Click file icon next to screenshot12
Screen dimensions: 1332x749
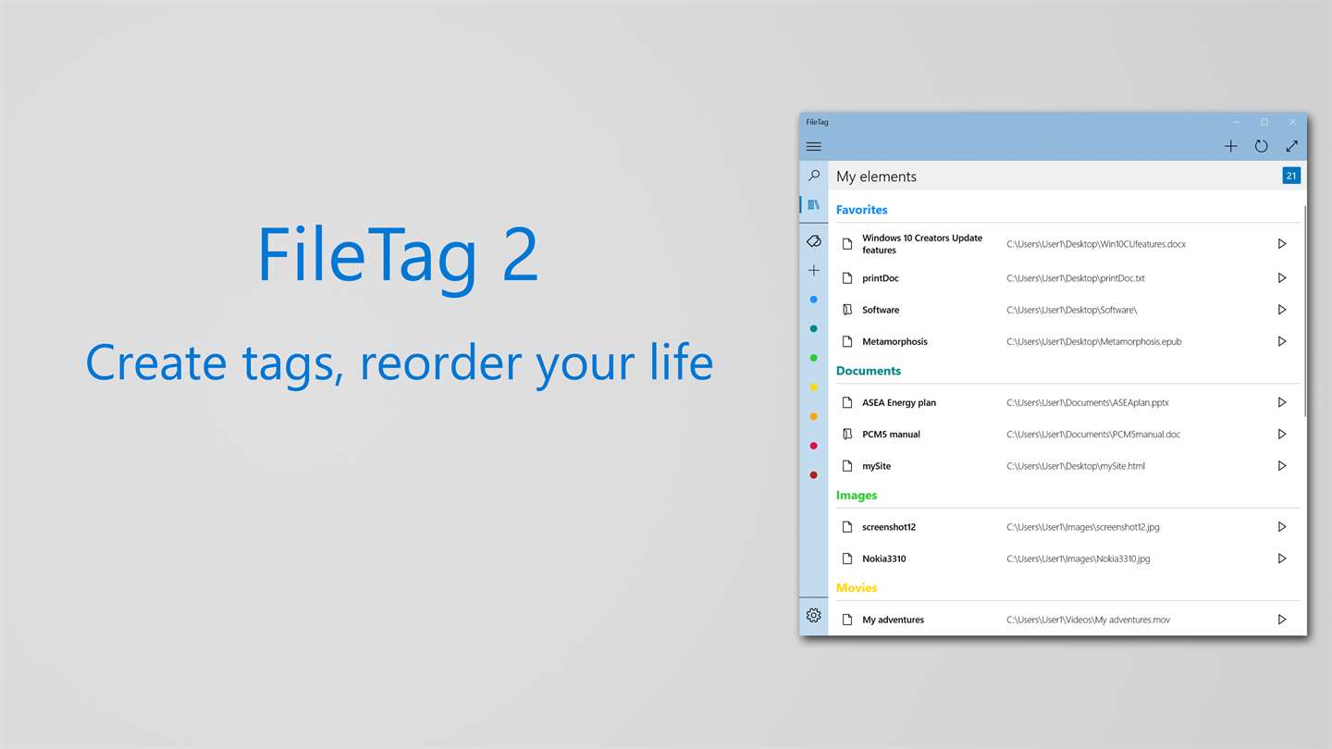[x=847, y=526]
